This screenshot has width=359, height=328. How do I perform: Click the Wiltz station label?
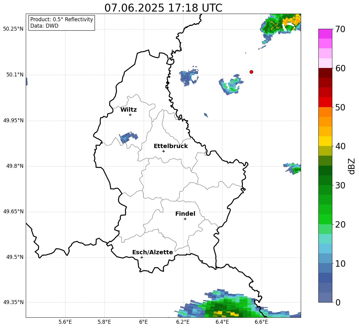(x=129, y=110)
